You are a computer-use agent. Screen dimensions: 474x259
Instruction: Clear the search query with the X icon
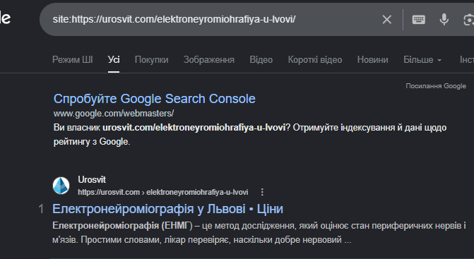click(386, 20)
